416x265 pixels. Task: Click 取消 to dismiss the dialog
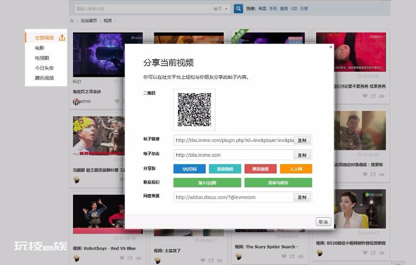[324, 222]
